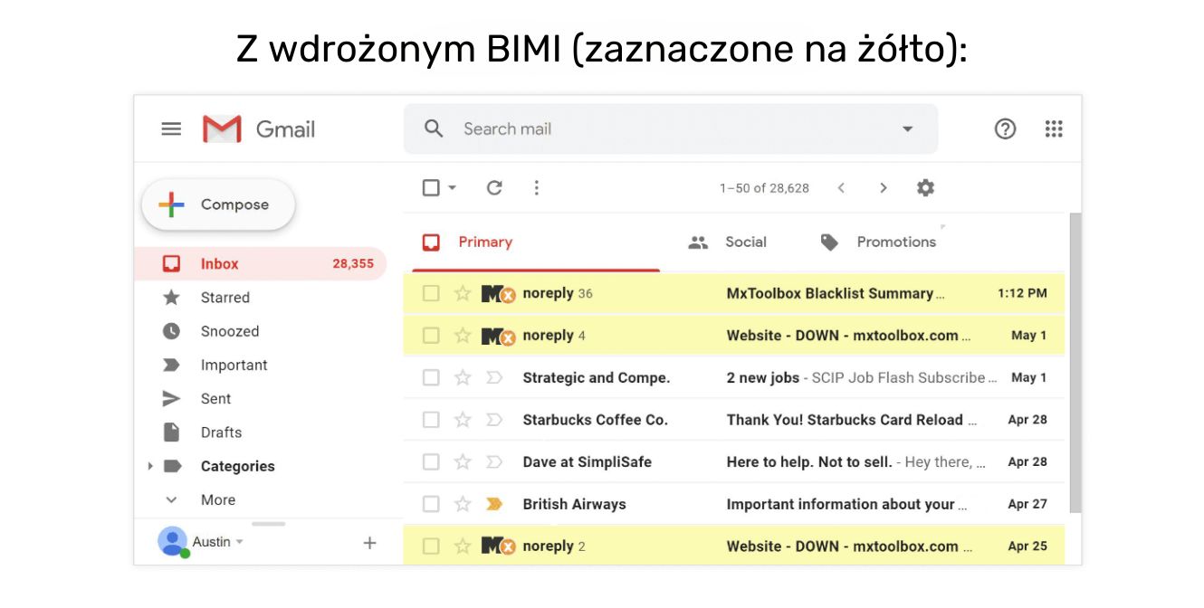Star the Starbucks Coffee Co. email

(463, 420)
